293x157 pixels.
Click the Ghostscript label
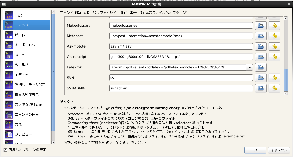click(x=77, y=57)
